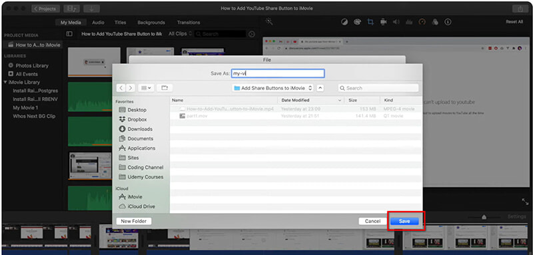Viewport: 533px width, 255px height.
Task: Open iCloud Drive in the sidebar
Action: pos(137,206)
